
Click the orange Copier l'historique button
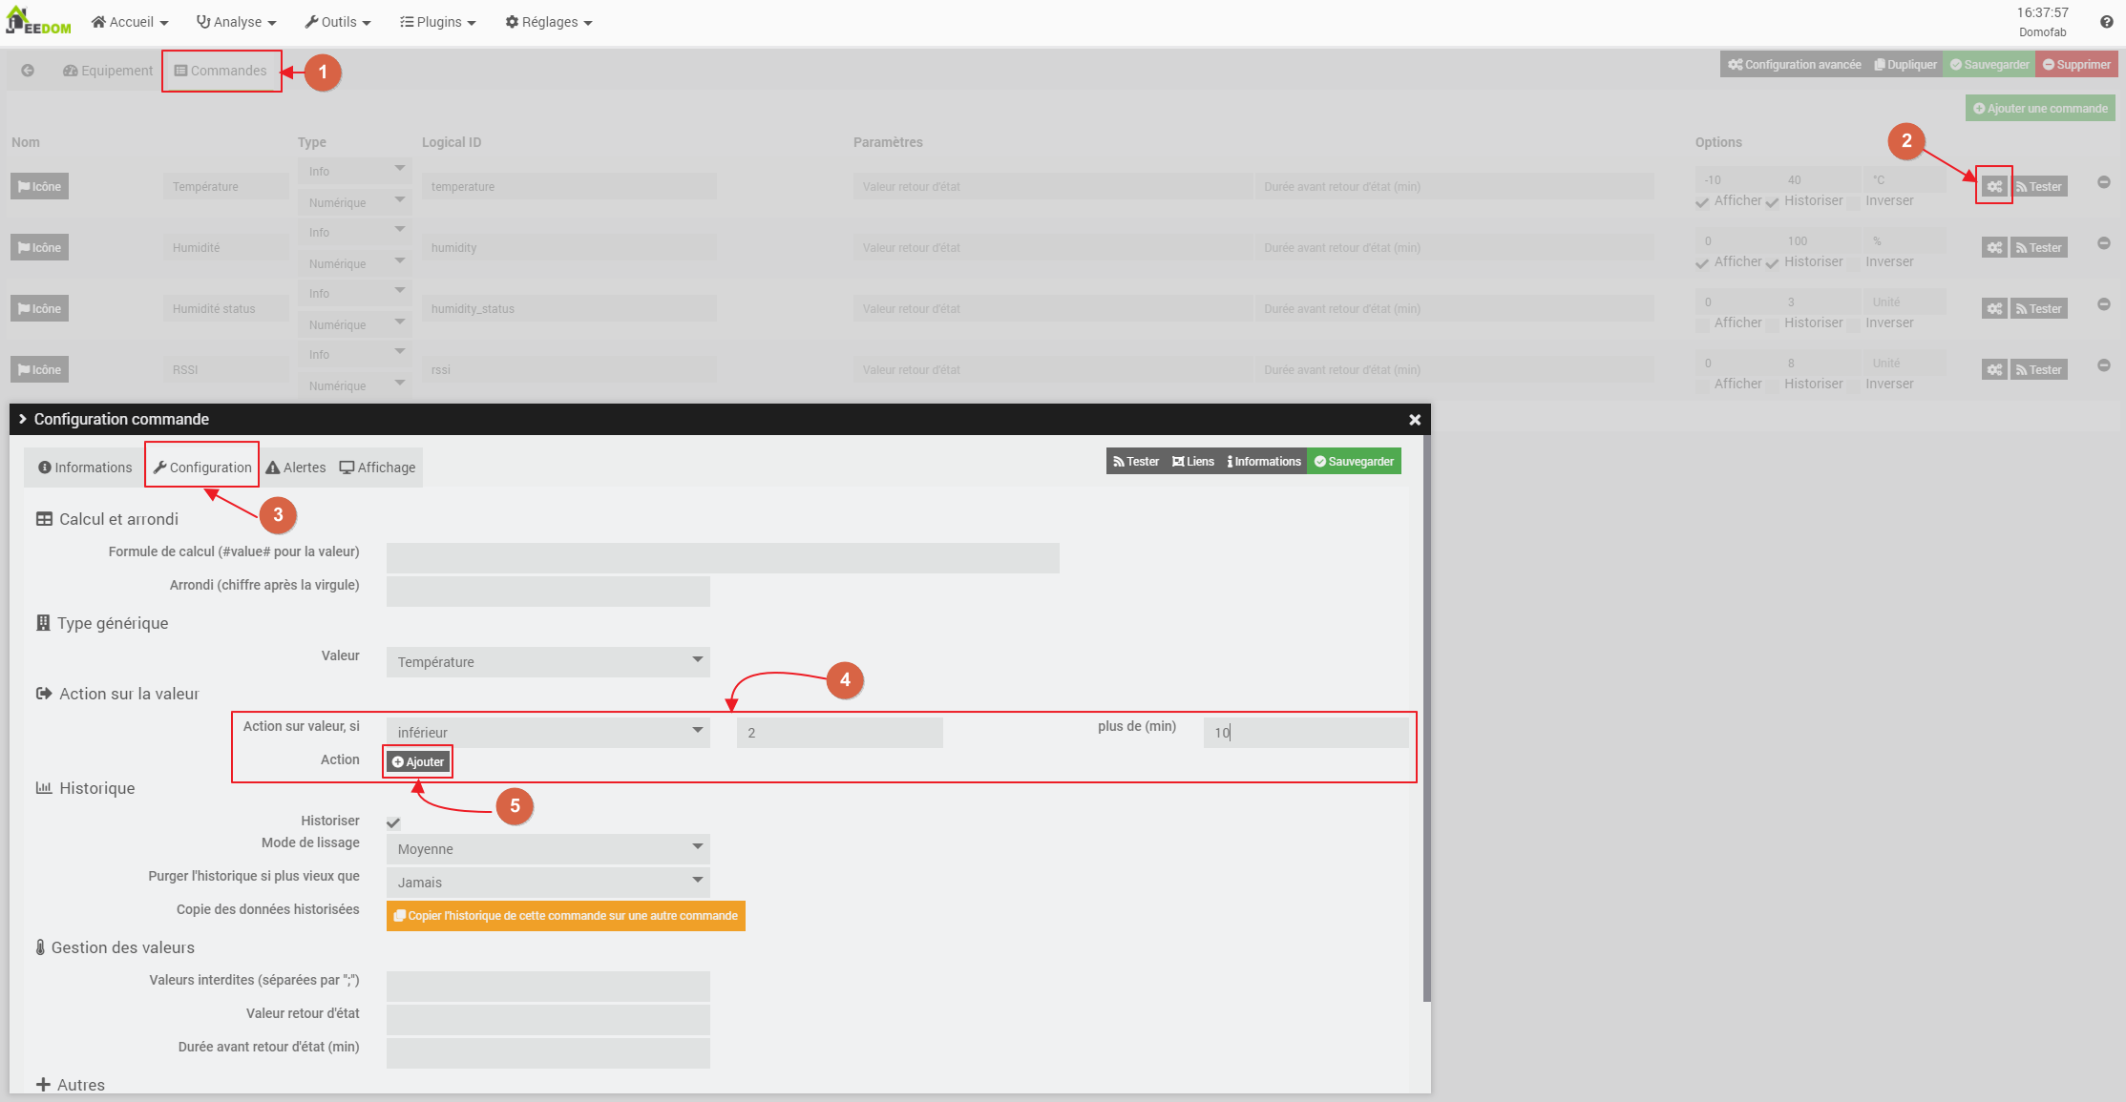coord(565,916)
